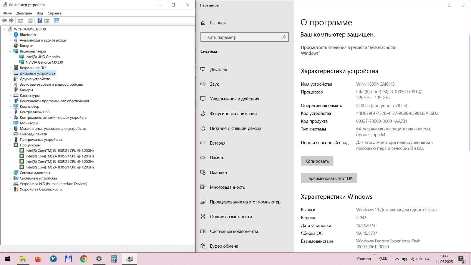Image resolution: width=471 pixels, height=265 pixels.
Task: Click the Звук speaker icon in Settings sidebar
Action: (x=203, y=84)
